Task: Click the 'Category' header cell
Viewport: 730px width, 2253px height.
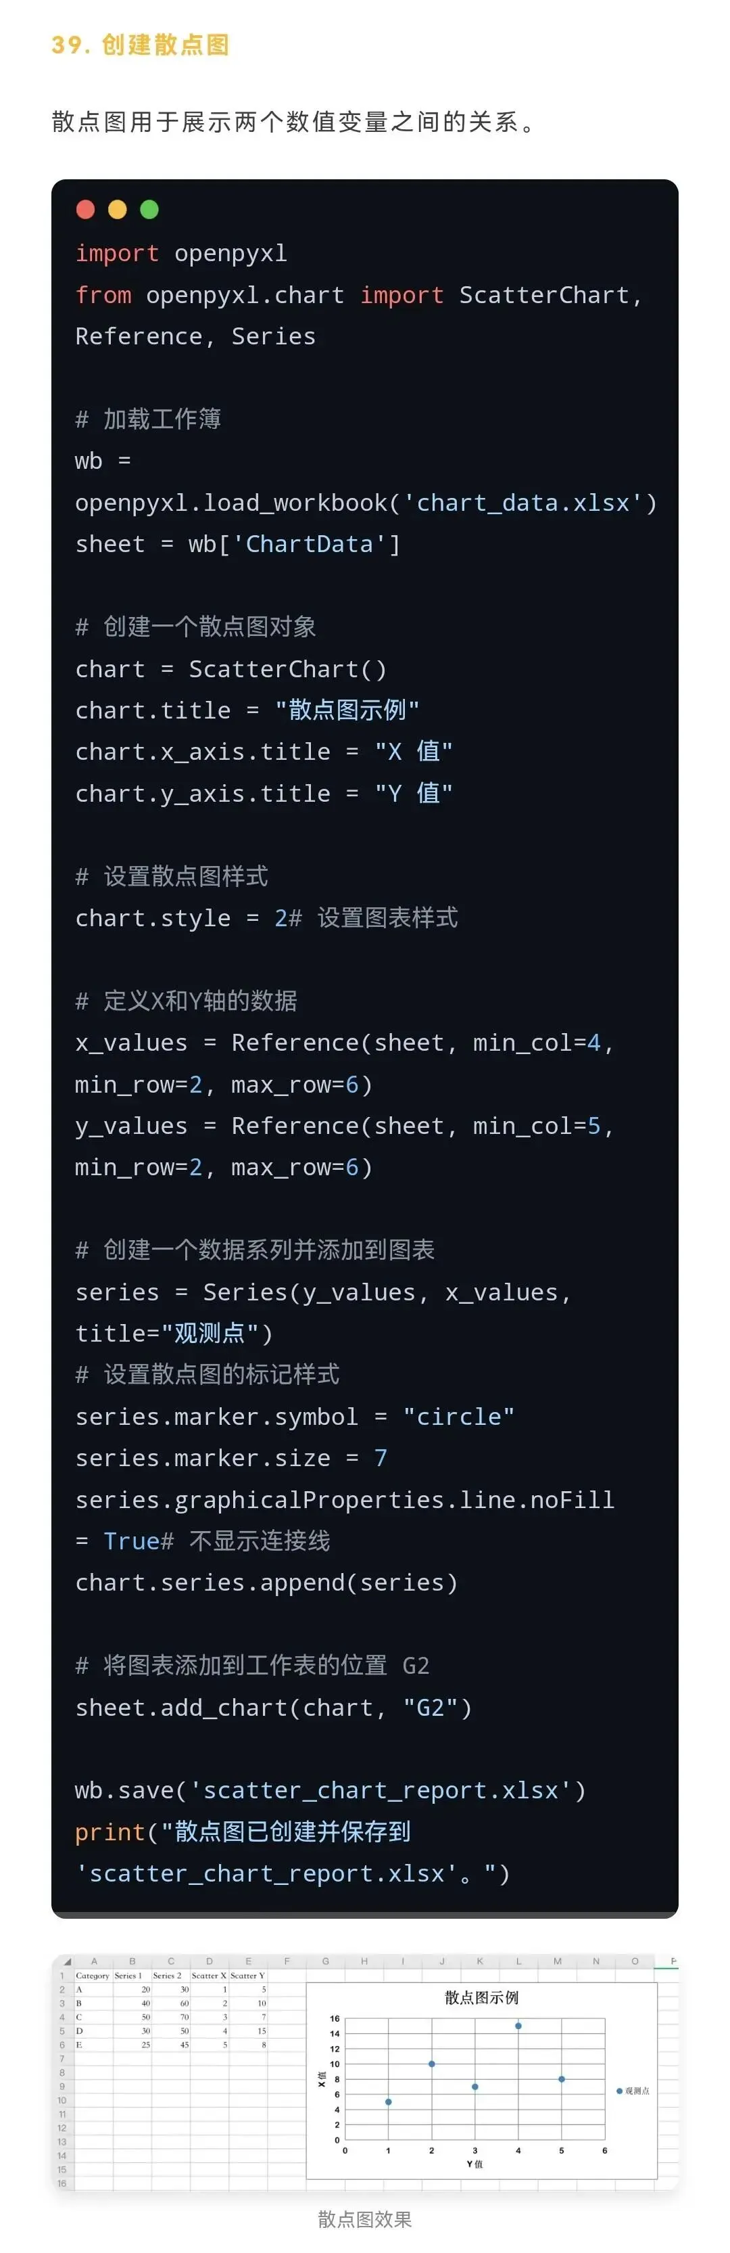Action: [93, 1975]
